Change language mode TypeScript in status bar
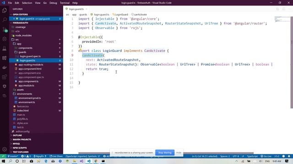 (252, 156)
